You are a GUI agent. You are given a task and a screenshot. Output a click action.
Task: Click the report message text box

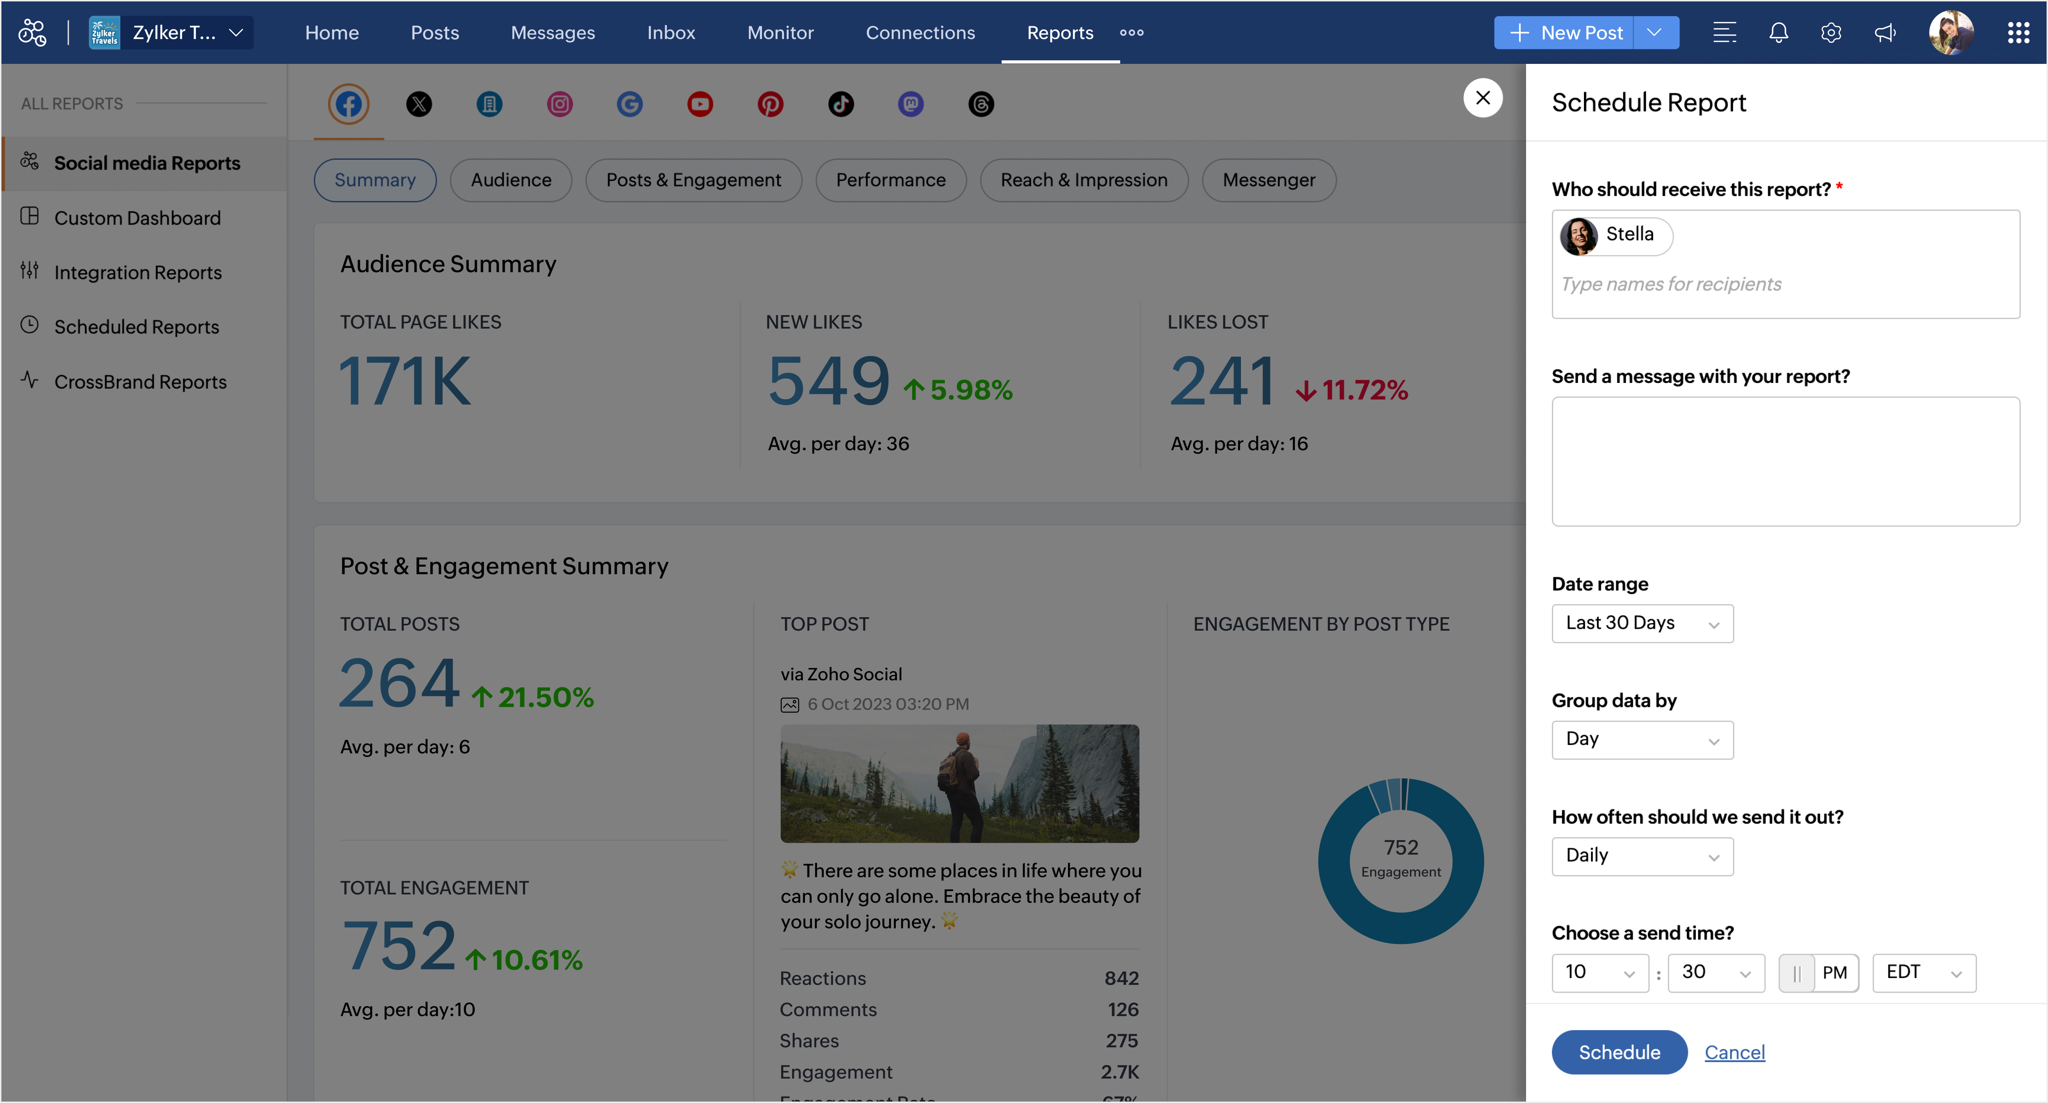(1785, 461)
